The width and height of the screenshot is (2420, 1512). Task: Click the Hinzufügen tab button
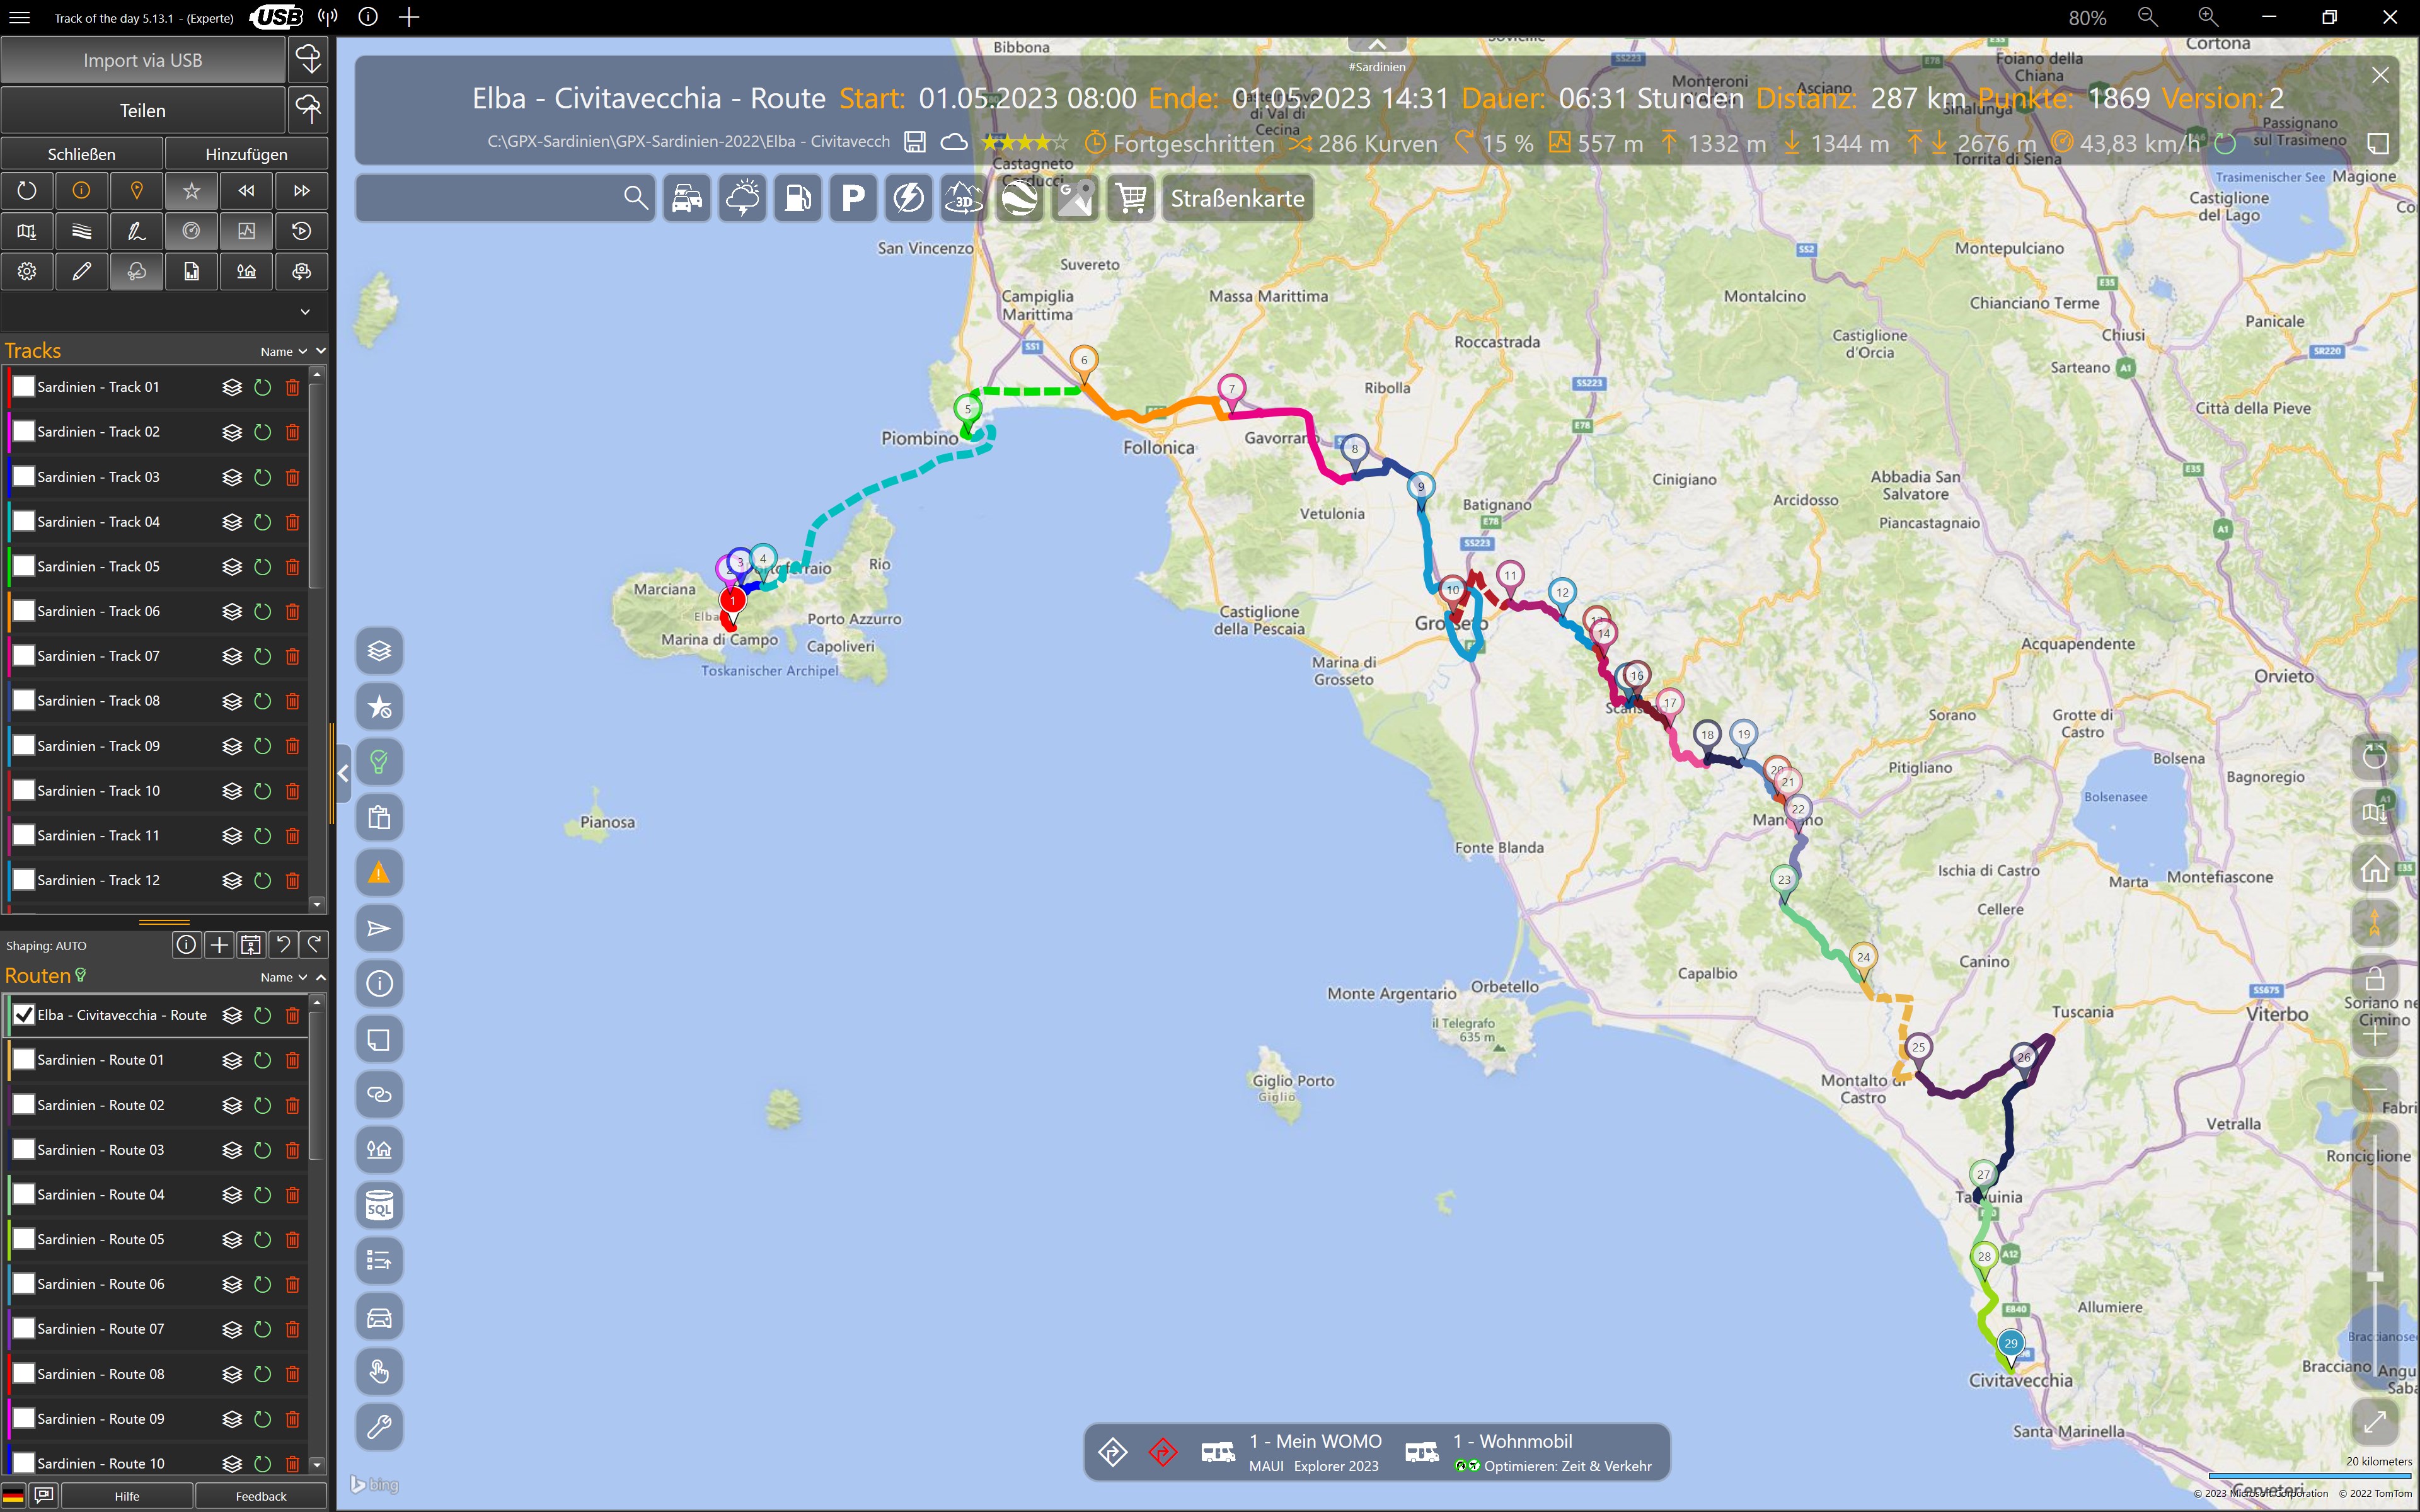(x=246, y=154)
